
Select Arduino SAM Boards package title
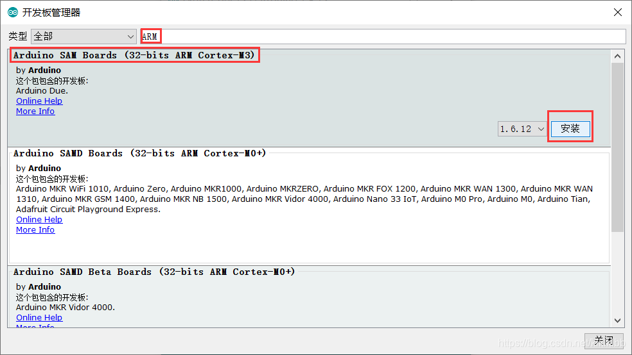pos(134,56)
